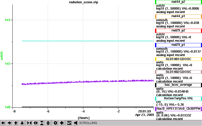202x126 pixels.
Task: Select the rad29_p2 red curve legend
Action: (179, 31)
